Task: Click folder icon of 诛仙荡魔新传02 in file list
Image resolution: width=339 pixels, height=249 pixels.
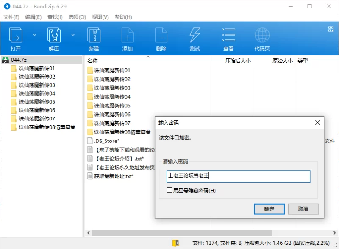Action: pos(90,79)
